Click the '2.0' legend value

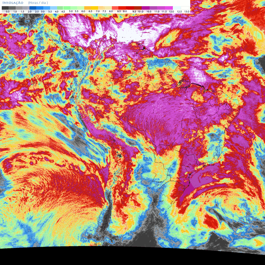pos(29,11)
